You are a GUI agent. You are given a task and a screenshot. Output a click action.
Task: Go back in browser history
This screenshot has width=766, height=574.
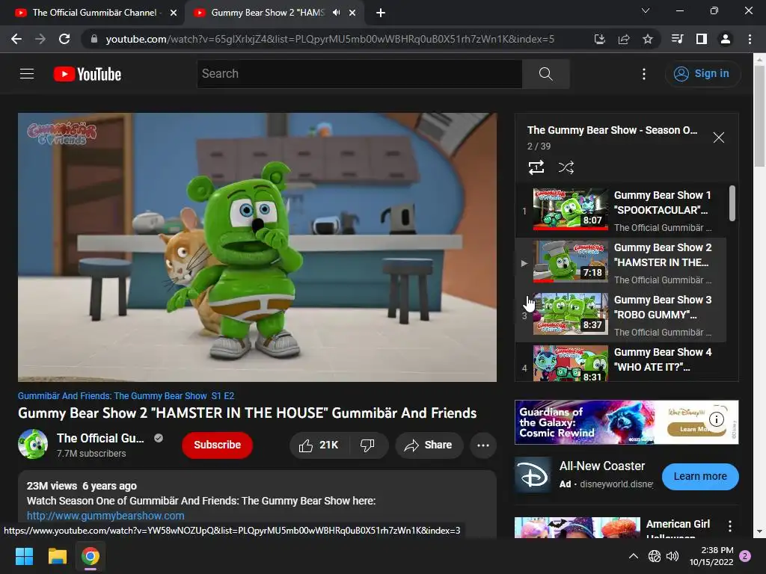tap(16, 39)
